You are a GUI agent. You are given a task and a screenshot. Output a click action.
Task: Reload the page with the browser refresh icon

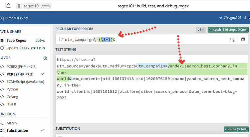point(8,6)
